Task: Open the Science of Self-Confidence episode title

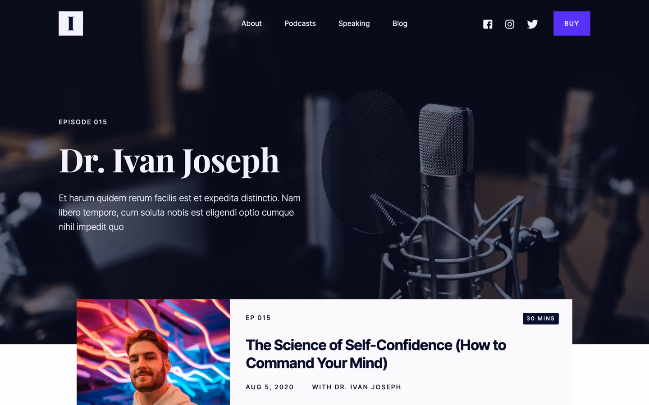Action: [376, 354]
